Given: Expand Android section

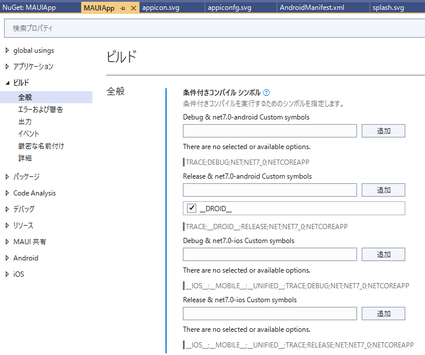Looking at the screenshot, I should point(7,258).
